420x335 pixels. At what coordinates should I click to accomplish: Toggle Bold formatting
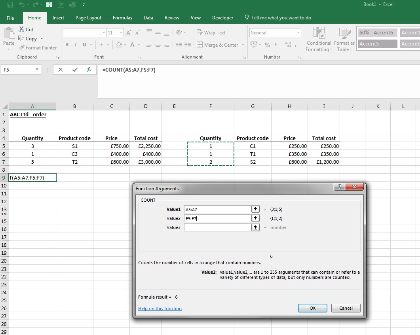pos(67,45)
